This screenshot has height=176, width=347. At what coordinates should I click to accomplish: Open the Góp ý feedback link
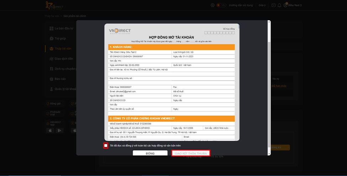coord(262,5)
